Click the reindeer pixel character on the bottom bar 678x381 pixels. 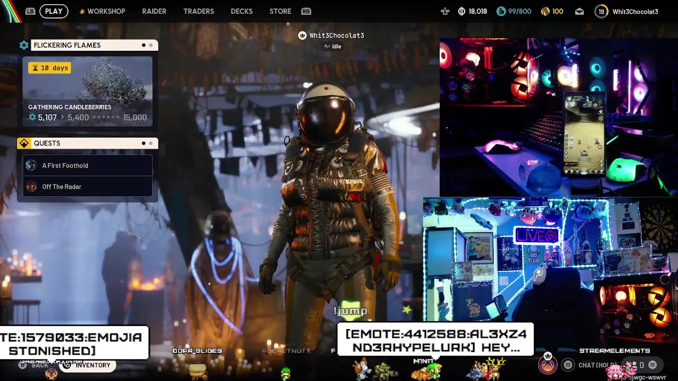tap(496, 368)
